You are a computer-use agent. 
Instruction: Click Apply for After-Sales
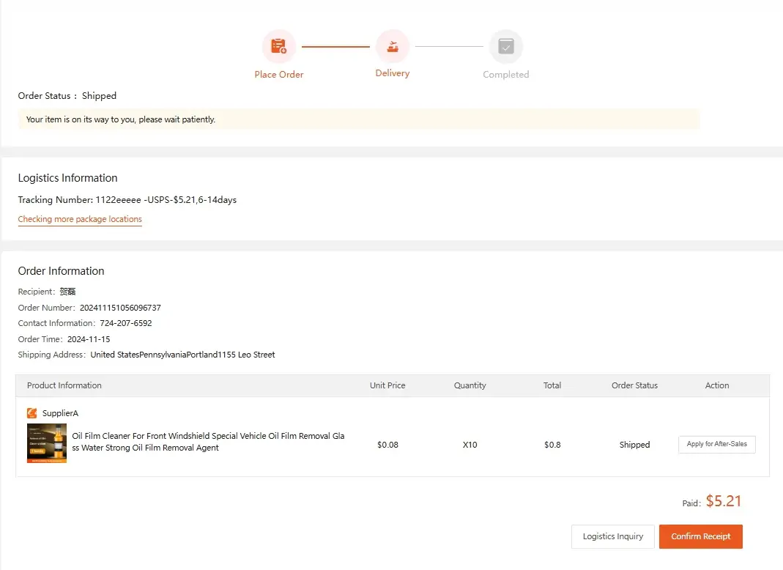coord(716,444)
